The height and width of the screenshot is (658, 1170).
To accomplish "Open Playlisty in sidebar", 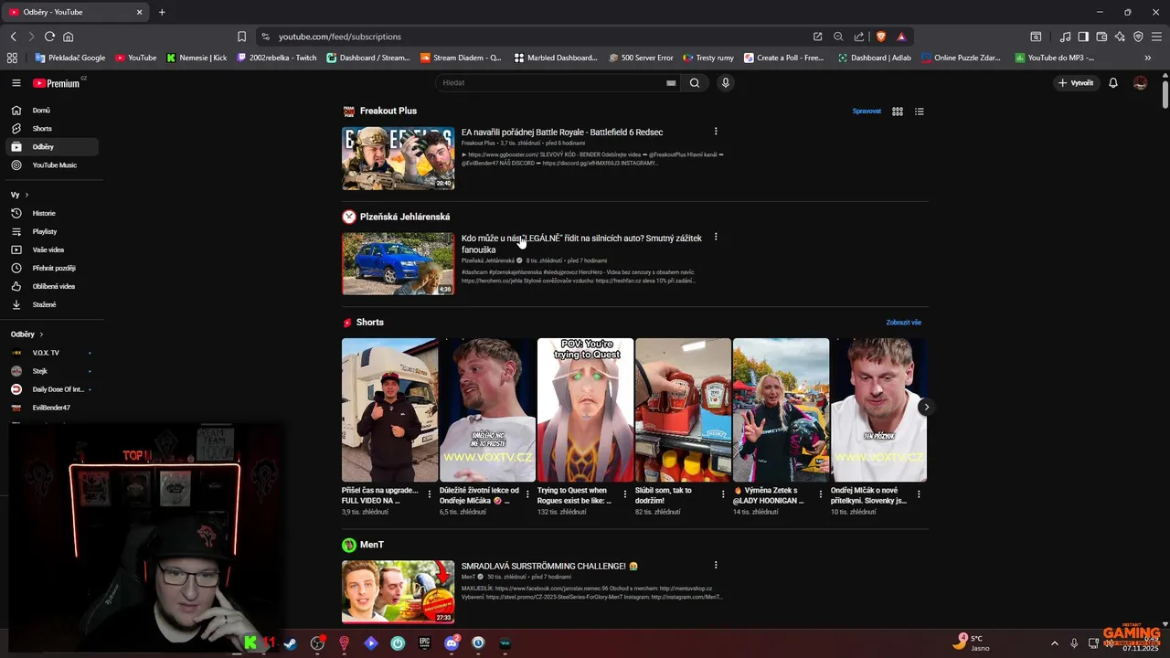I will click(53, 231).
